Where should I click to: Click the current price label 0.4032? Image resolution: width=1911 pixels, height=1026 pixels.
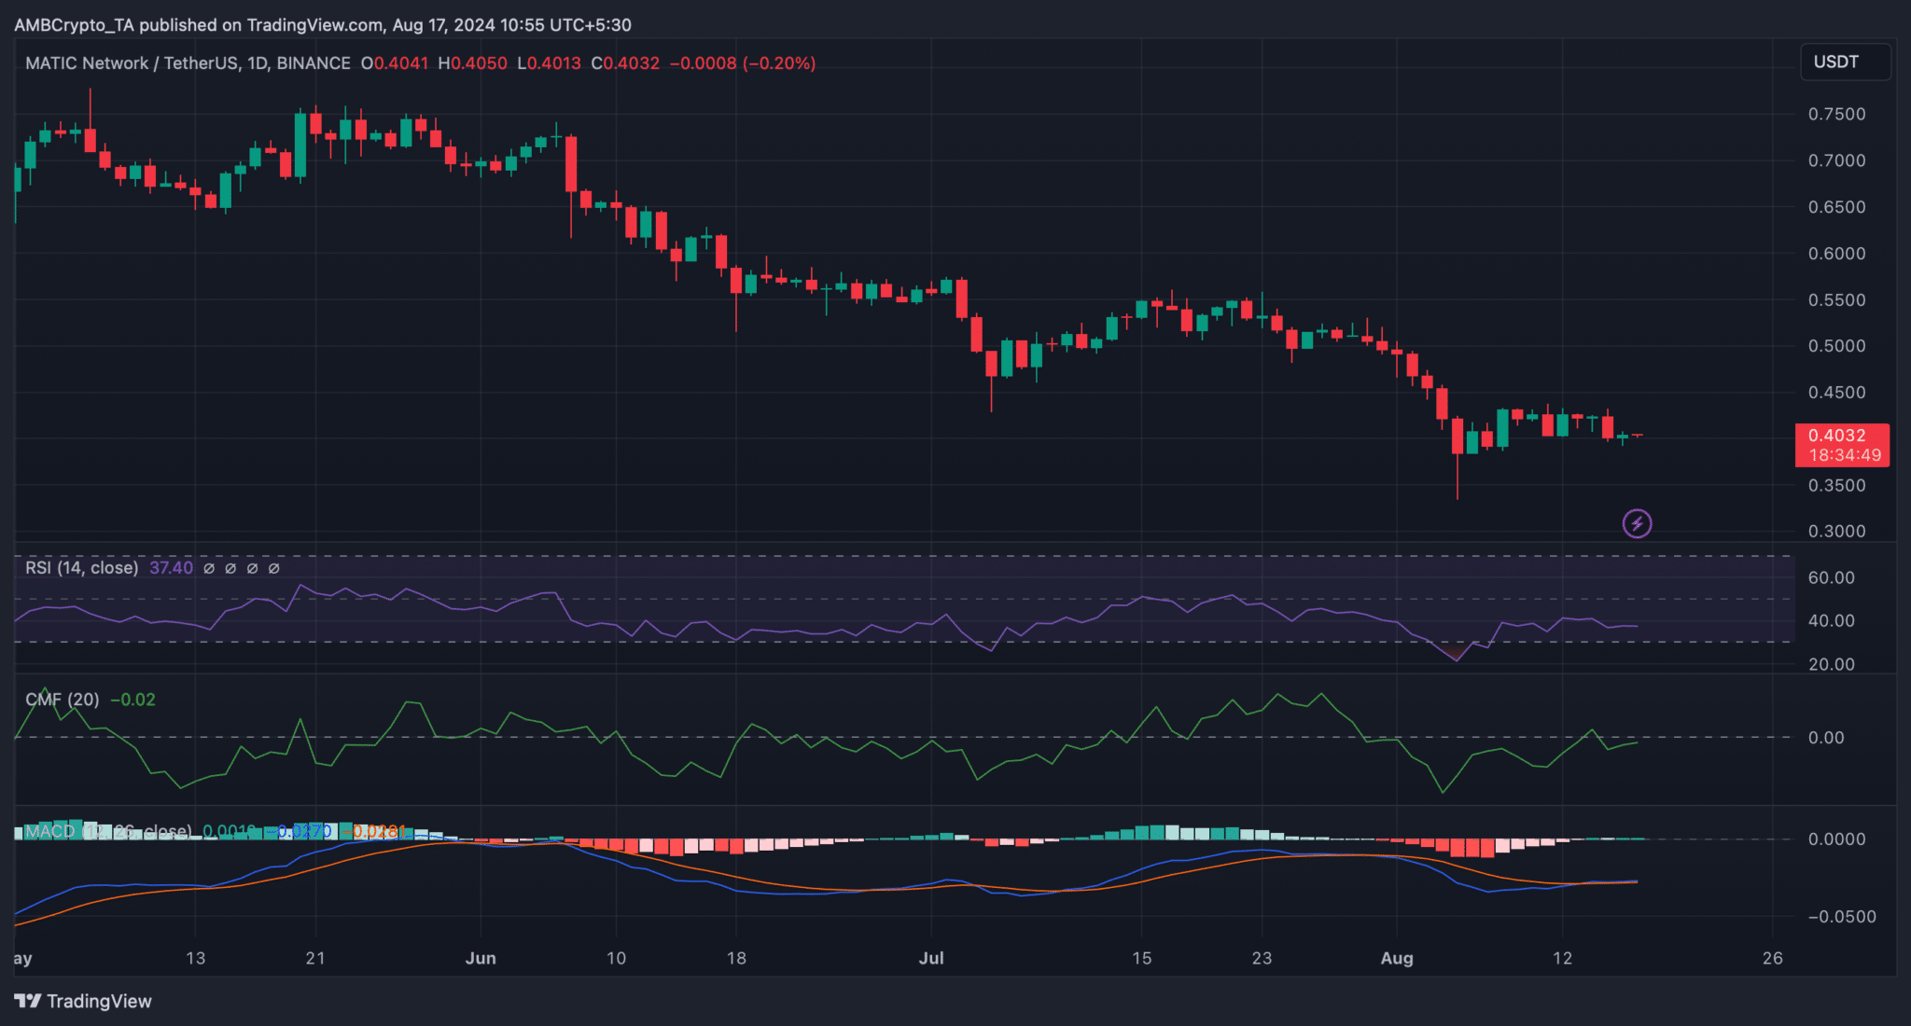point(1837,436)
